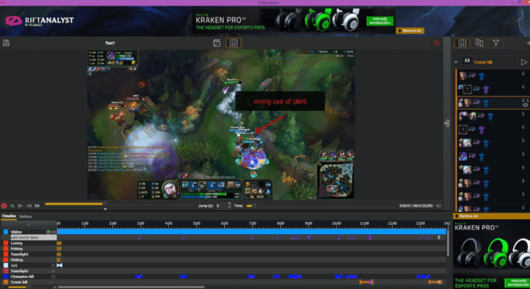Click the 1v1 light blue color swatch

click(x=6, y=265)
